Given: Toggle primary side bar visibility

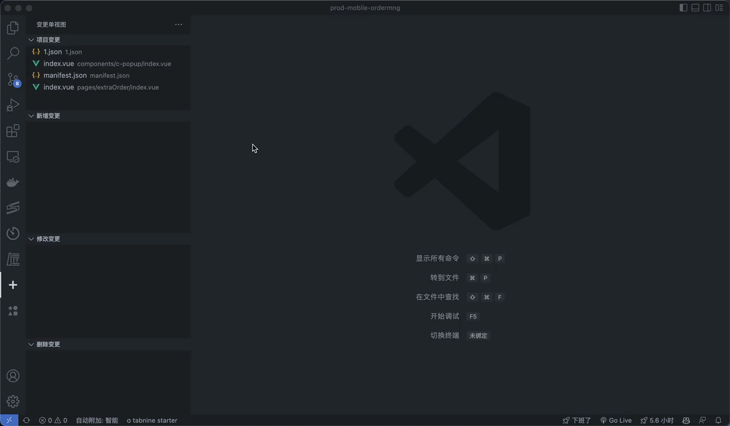Looking at the screenshot, I should tap(683, 7).
